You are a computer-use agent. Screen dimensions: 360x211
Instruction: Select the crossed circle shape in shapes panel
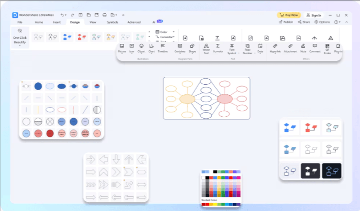point(50,122)
